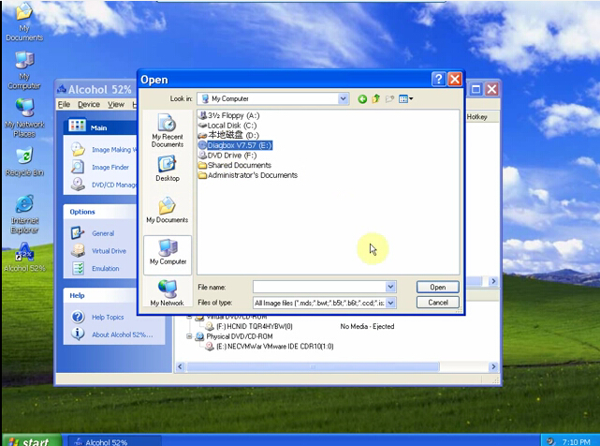Viewport: 600px width, 446px height.
Task: Open My Documents desktop icon
Action: click(x=24, y=22)
